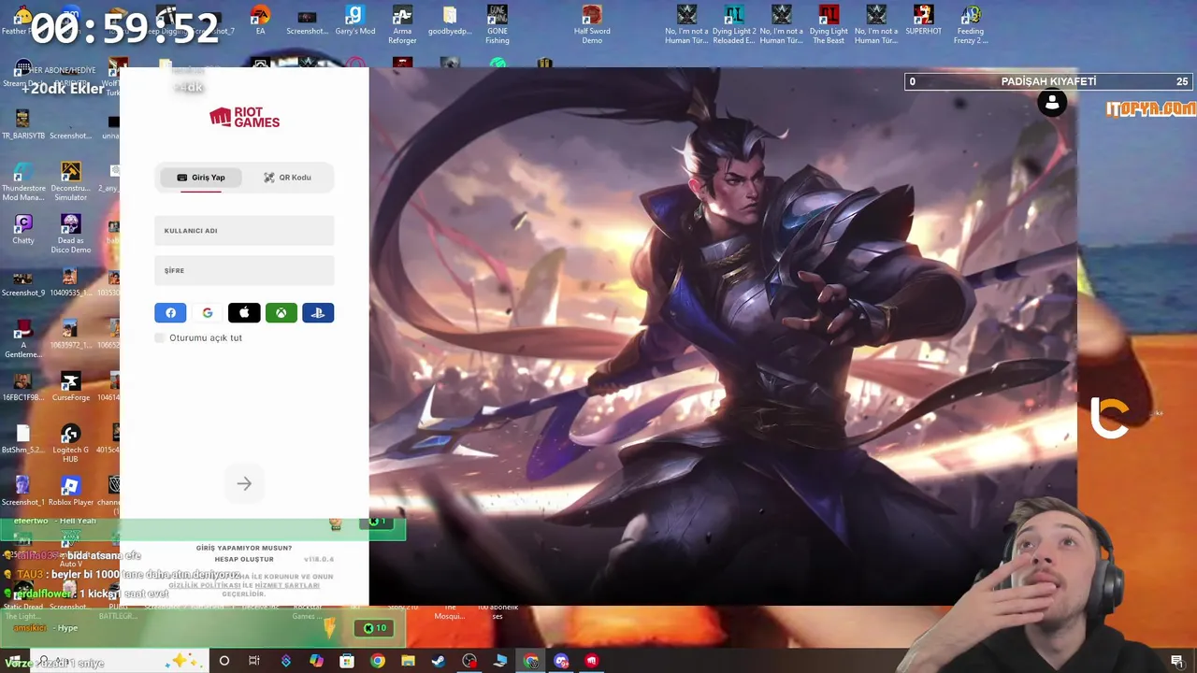Select the Logitech G HUB desktop icon
The height and width of the screenshot is (673, 1197).
70,444
